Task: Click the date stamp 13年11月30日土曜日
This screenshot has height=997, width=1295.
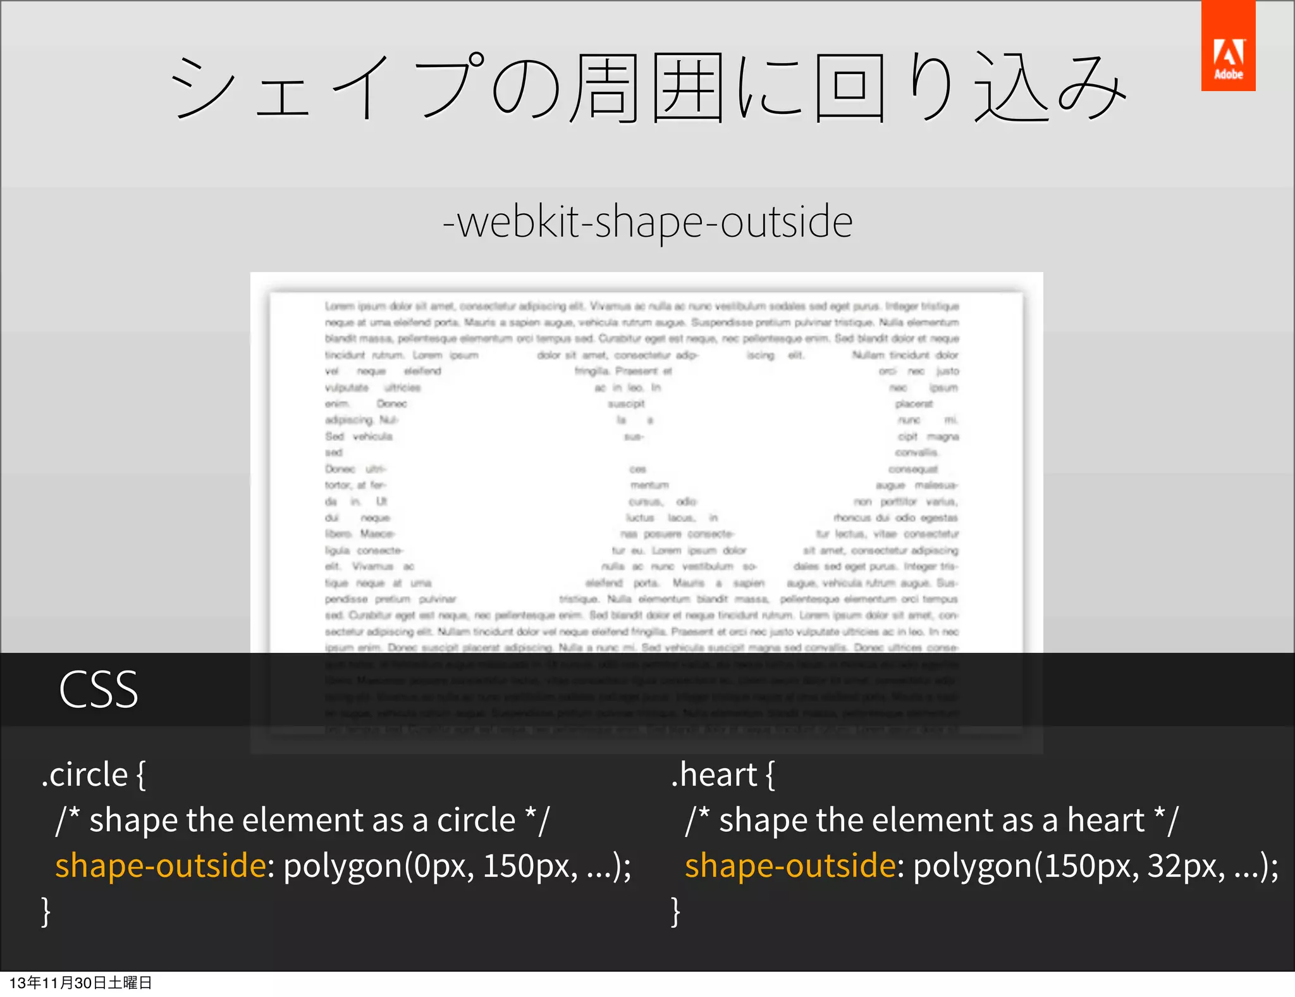Action: click(80, 982)
